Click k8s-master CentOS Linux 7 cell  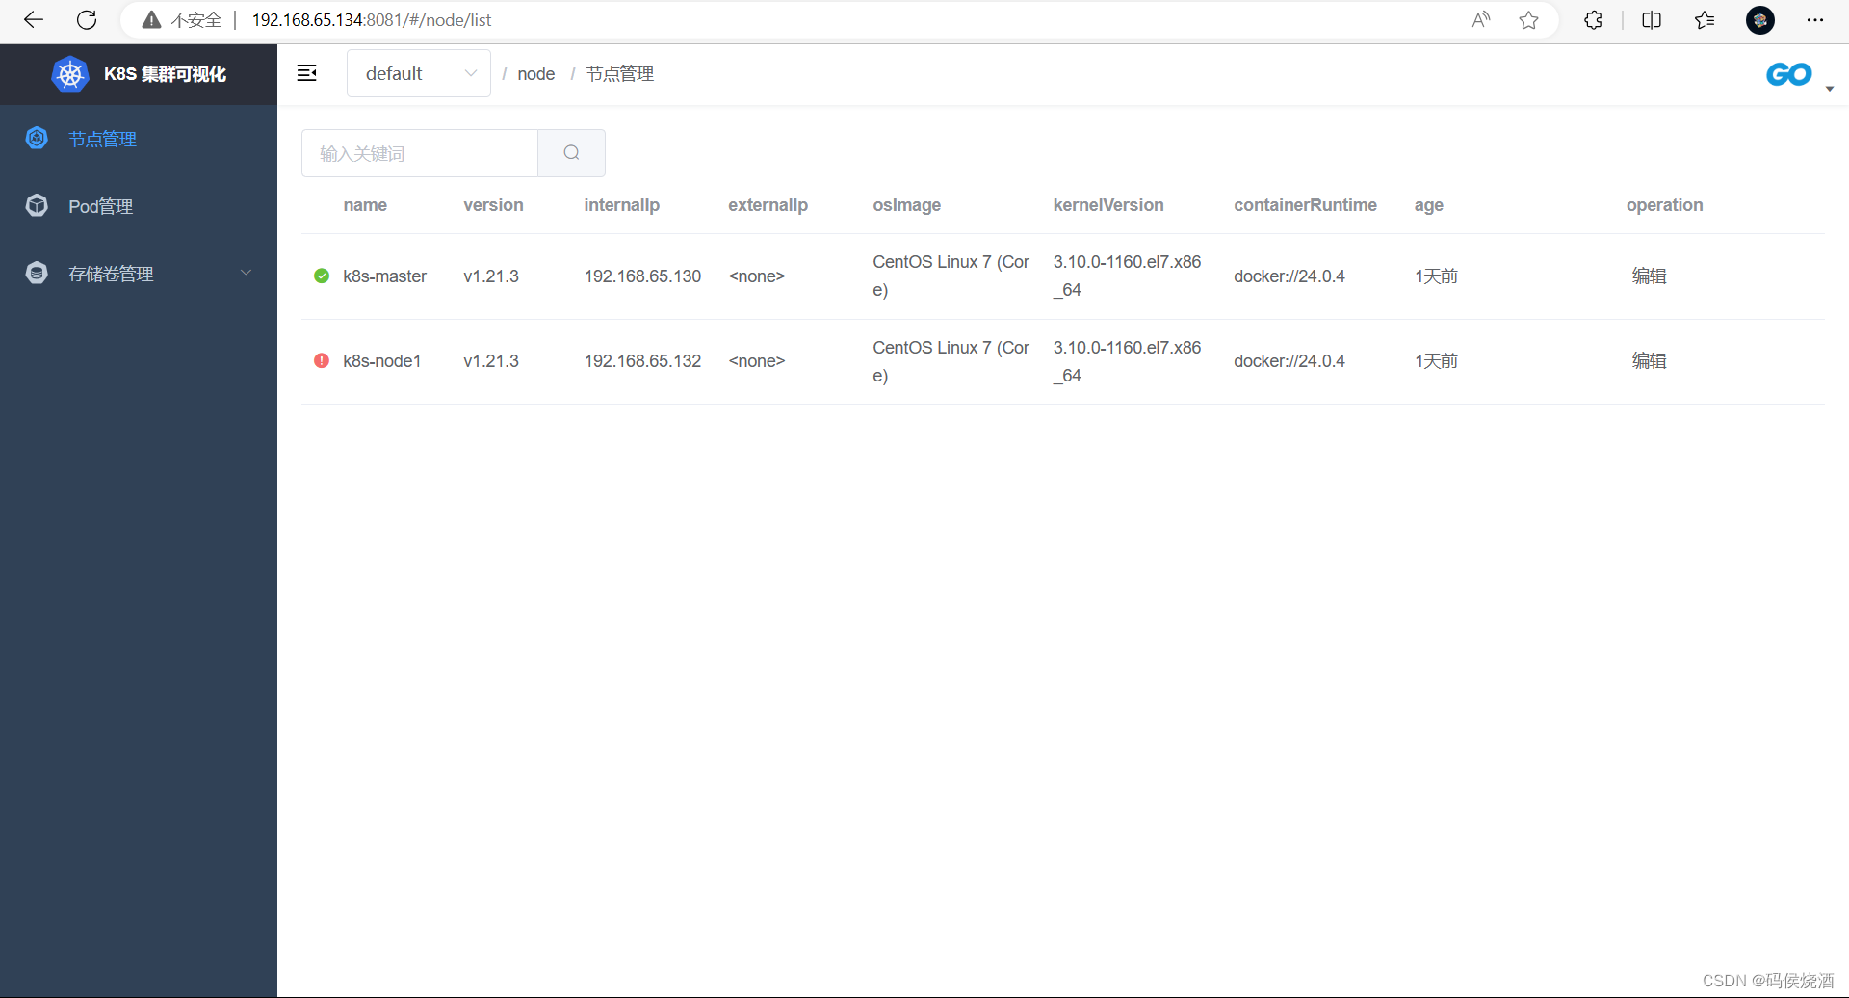[x=951, y=276]
